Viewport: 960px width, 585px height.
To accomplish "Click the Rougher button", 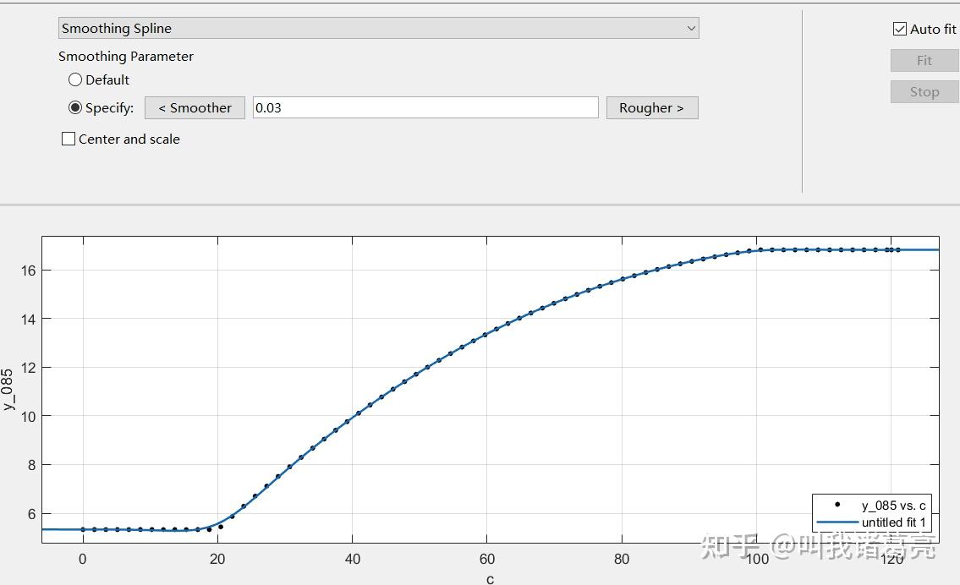I will 651,107.
